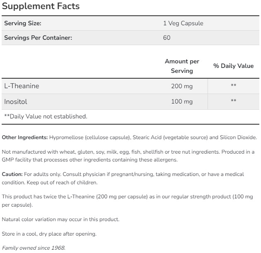Click the Inositol daily value asterisks
This screenshot has height=253, width=261.
point(233,101)
